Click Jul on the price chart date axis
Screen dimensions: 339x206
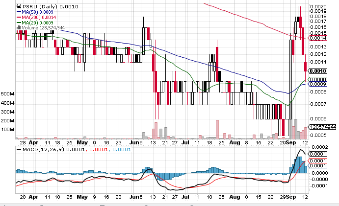pos(185,142)
